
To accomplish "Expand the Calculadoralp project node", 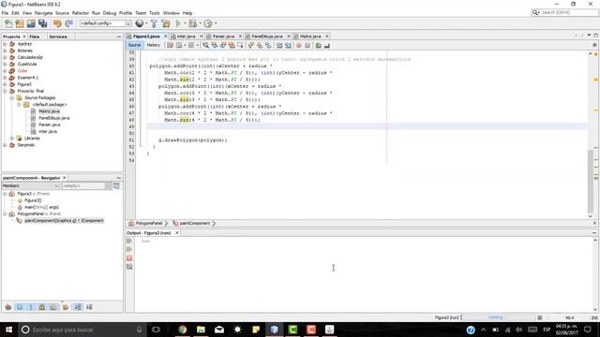I will click(x=5, y=57).
